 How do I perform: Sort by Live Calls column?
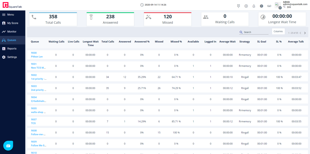[74, 42]
